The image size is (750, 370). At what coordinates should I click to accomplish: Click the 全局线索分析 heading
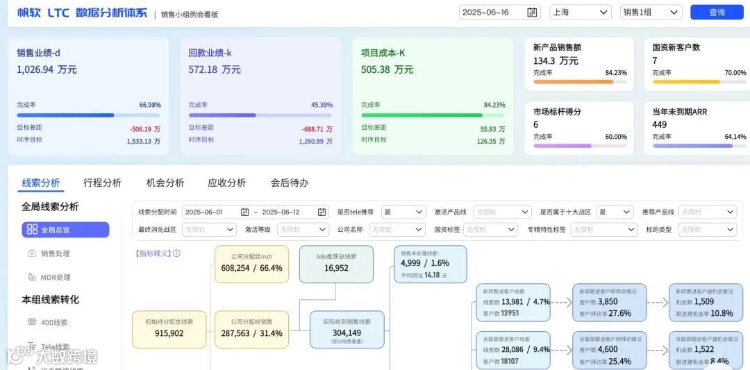click(x=50, y=207)
